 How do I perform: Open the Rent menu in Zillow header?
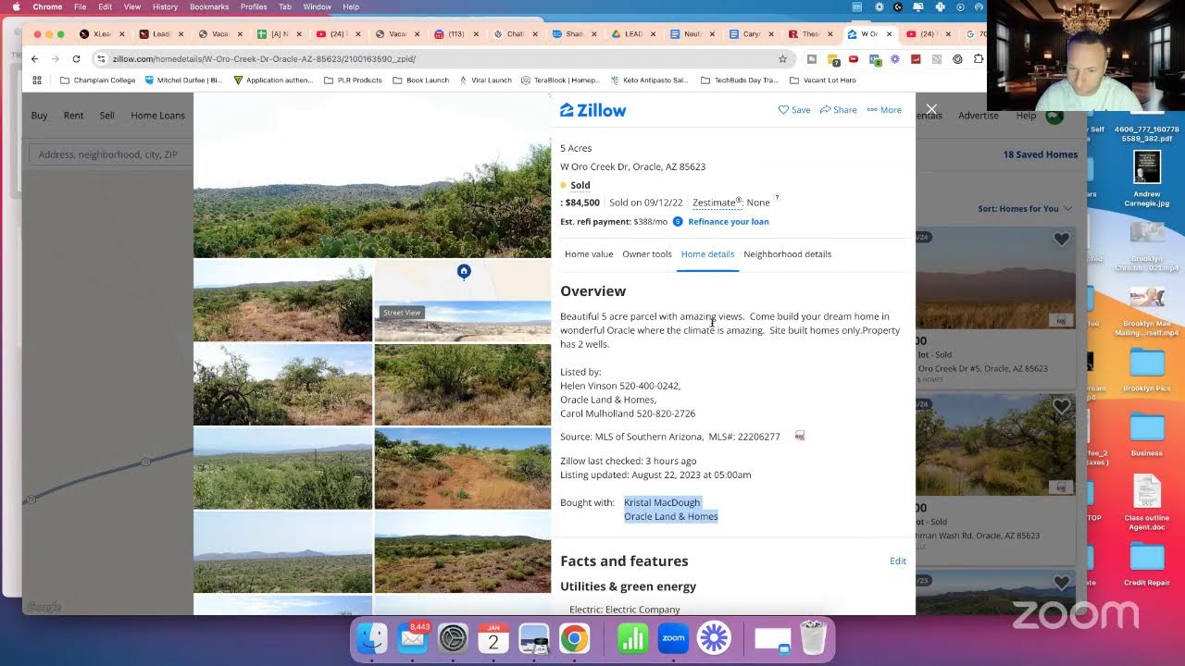73,116
